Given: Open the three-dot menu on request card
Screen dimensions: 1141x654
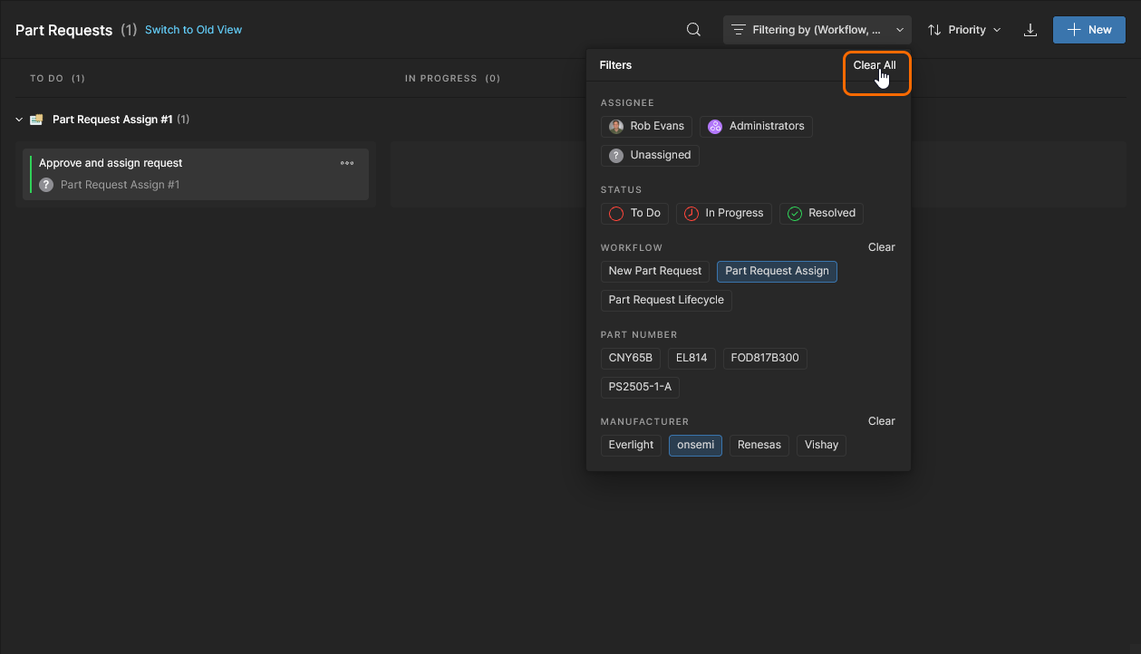Looking at the screenshot, I should click(347, 163).
